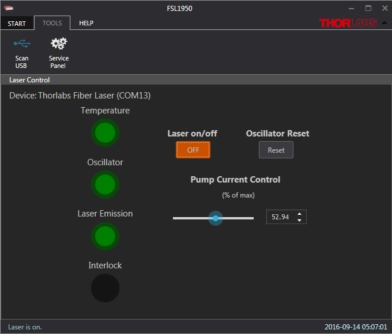Click the FSL1950 app icon in title bar

pyautogui.click(x=10, y=9)
